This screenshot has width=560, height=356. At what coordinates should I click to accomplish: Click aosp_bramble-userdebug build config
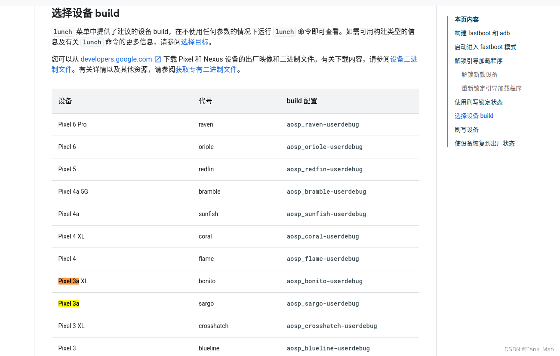pos(326,192)
